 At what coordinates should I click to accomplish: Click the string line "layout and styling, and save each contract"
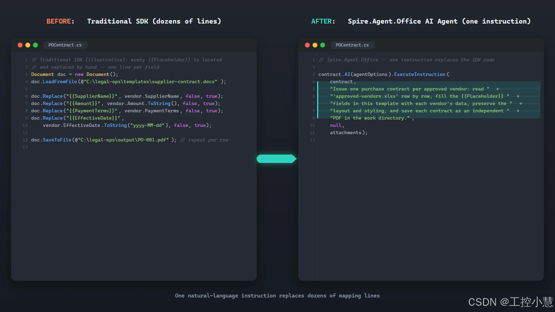[x=425, y=111]
